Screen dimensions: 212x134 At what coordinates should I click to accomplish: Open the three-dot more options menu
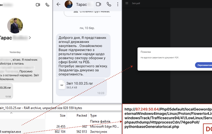(118, 4)
